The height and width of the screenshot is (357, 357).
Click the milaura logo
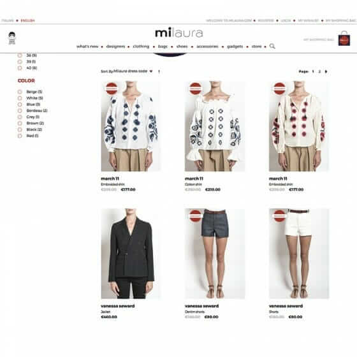[179, 33]
